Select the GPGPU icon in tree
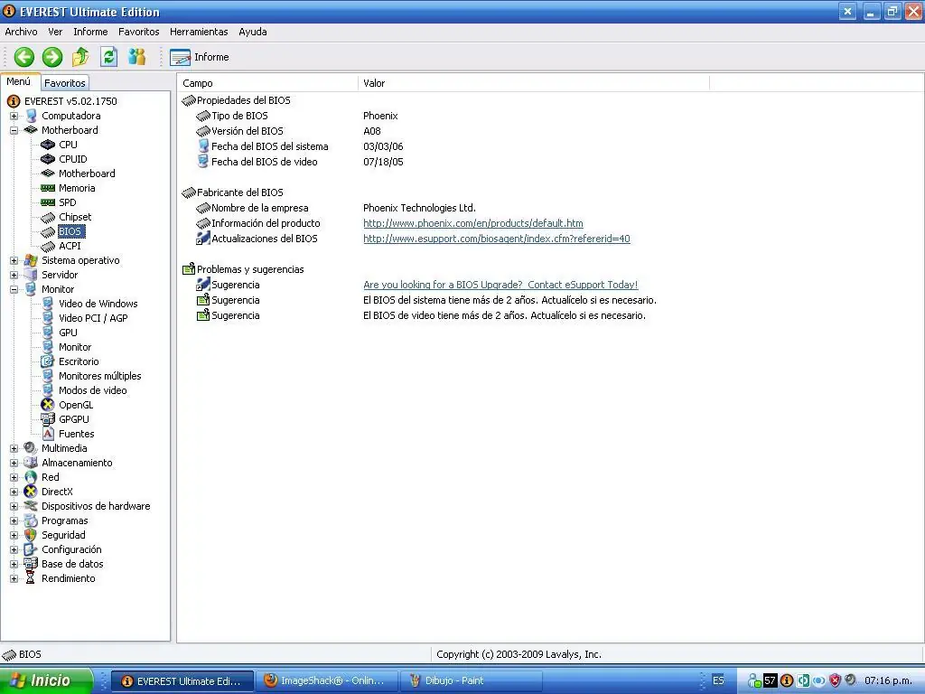The image size is (925, 694). click(48, 419)
